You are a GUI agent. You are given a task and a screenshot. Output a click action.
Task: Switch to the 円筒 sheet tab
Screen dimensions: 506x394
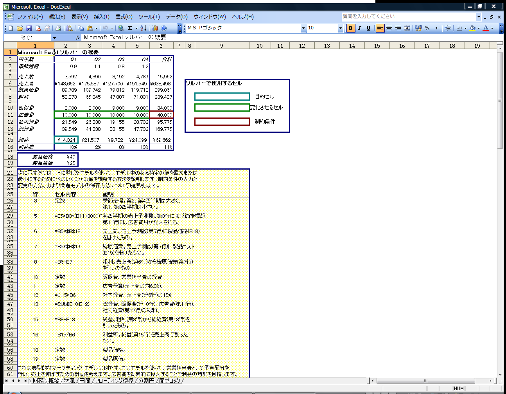[x=85, y=381]
